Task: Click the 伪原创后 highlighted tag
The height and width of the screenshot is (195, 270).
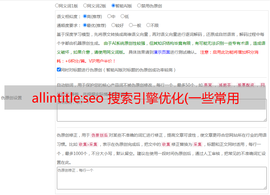Action: point(99,135)
